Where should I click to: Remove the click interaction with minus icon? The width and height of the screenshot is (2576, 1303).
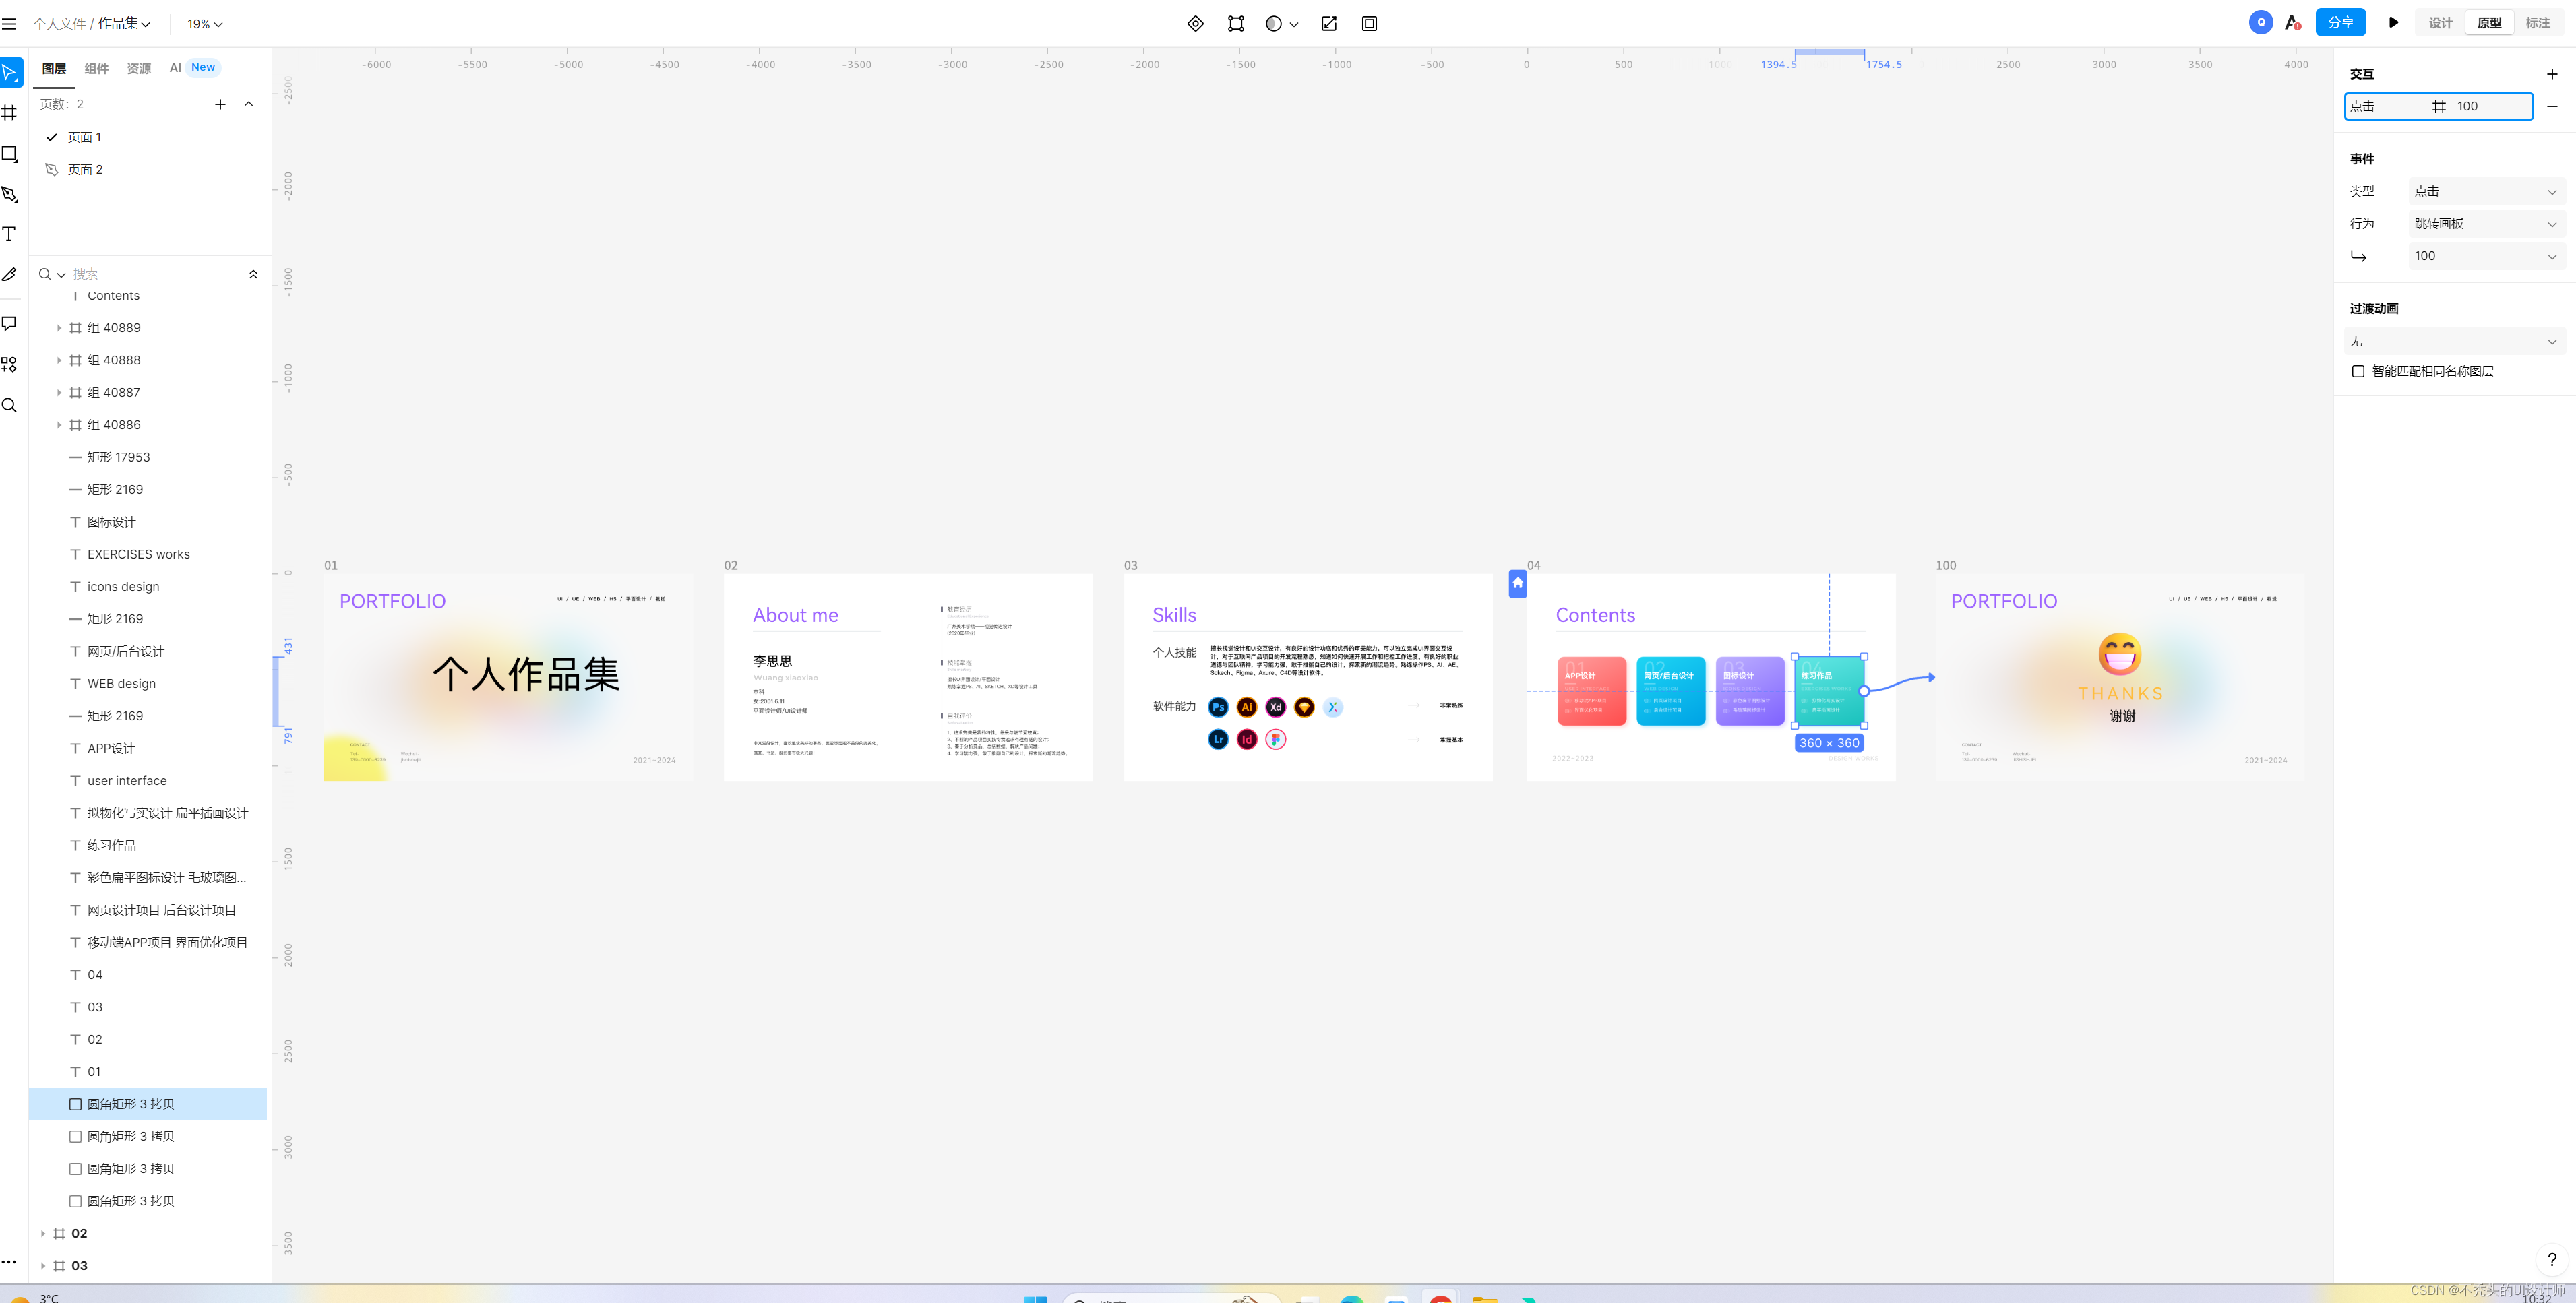[x=2552, y=106]
